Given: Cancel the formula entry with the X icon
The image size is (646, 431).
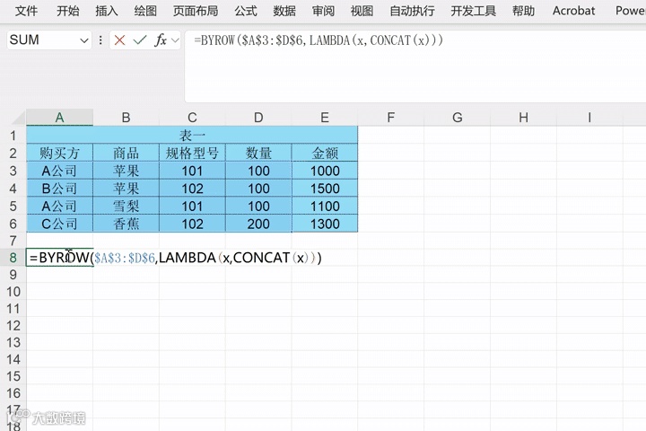Looking at the screenshot, I should tap(119, 40).
